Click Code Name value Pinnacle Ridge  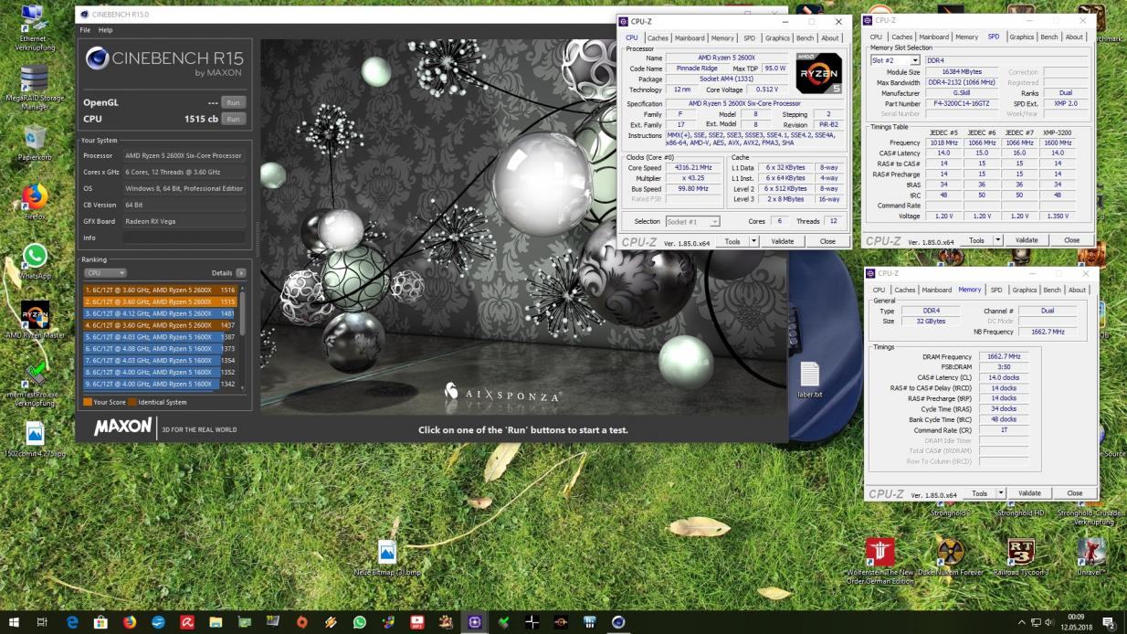(698, 68)
